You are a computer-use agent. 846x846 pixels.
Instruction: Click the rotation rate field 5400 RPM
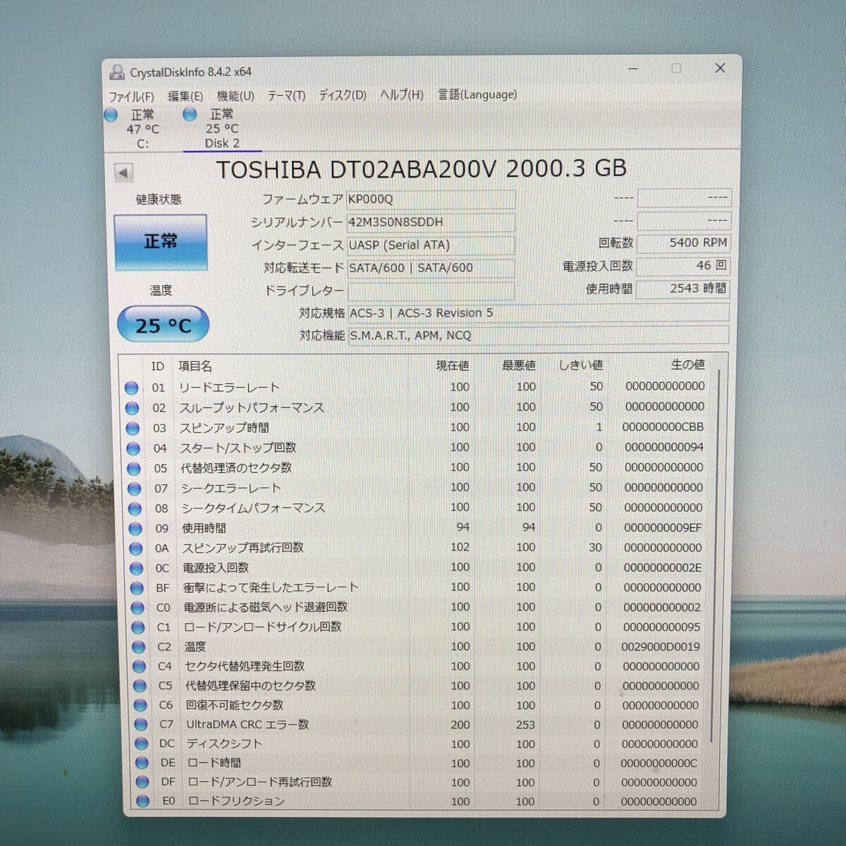pos(682,243)
